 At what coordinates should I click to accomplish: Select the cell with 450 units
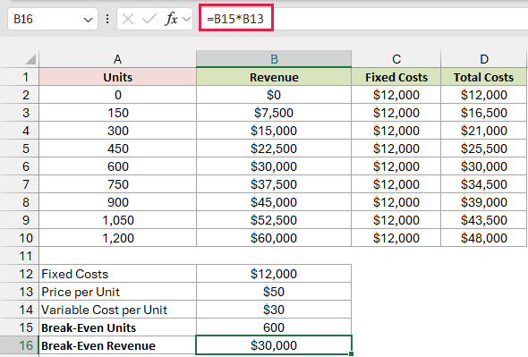click(117, 149)
